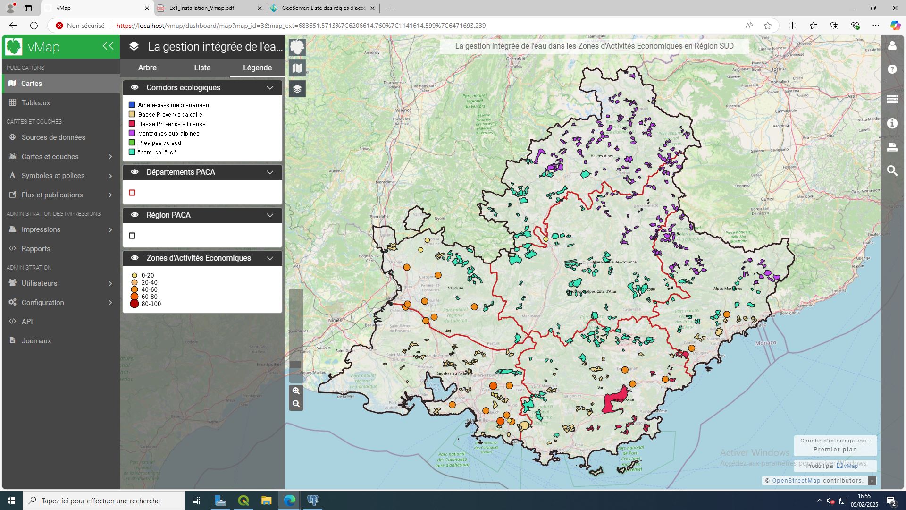The width and height of the screenshot is (906, 510).
Task: Switch to the Liste tab
Action: click(202, 68)
